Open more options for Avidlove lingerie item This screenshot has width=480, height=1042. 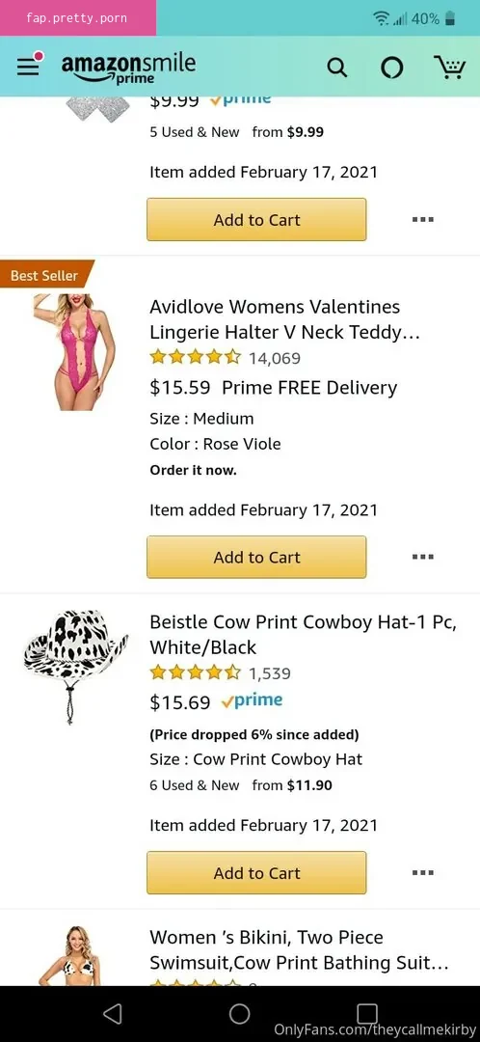pyautogui.click(x=423, y=557)
